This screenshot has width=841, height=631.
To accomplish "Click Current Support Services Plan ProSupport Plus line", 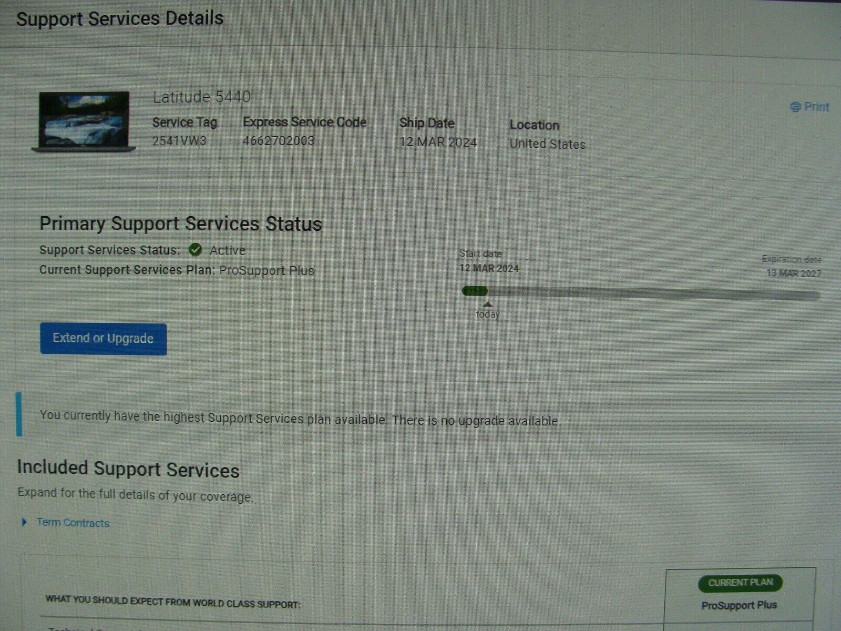I will (177, 270).
